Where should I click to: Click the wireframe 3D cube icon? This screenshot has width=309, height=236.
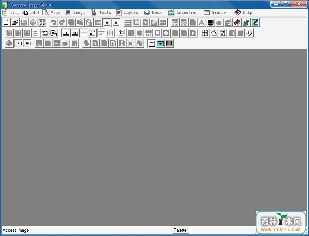[x=122, y=33]
